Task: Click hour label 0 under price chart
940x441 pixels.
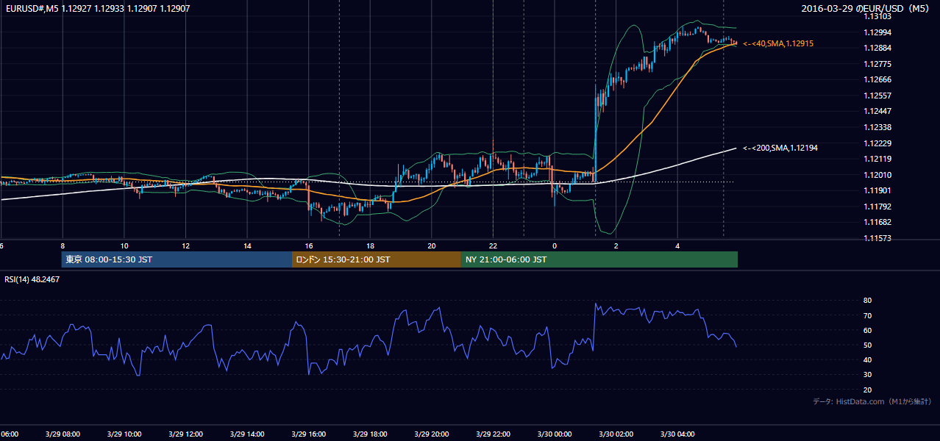Action: (555, 245)
